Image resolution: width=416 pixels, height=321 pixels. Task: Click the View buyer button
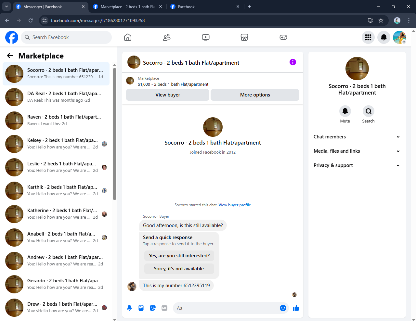(x=168, y=95)
